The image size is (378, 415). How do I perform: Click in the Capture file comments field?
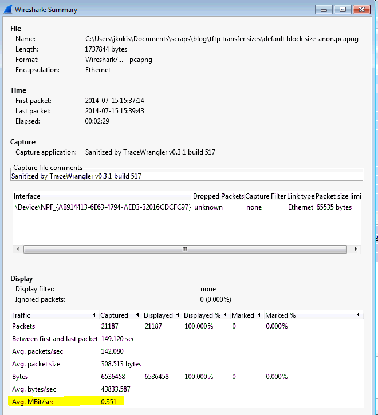pos(186,176)
